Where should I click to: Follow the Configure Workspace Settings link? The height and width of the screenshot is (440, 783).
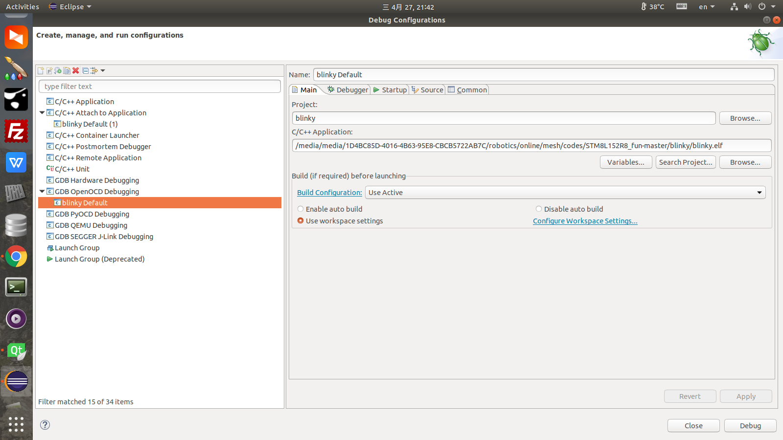[585, 221]
